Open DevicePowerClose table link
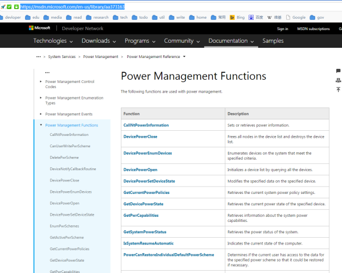 point(140,136)
